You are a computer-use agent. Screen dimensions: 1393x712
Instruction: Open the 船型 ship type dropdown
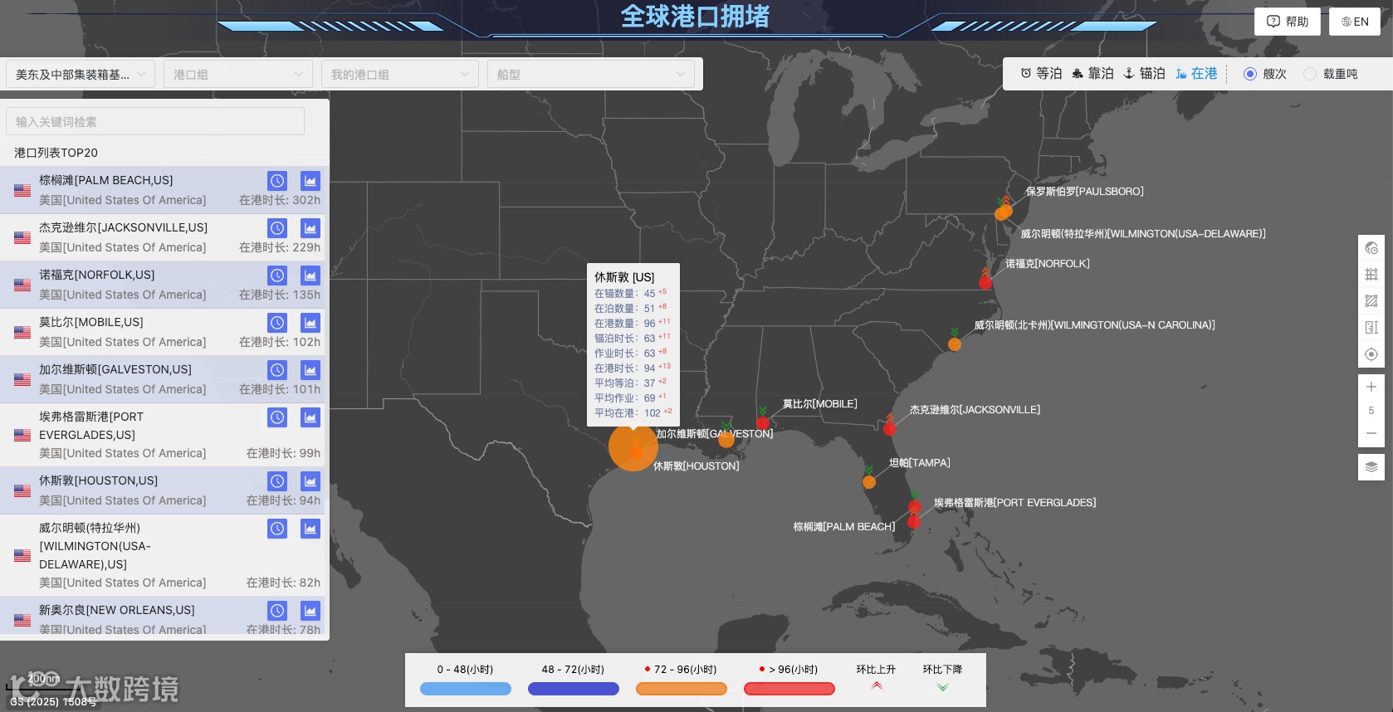pyautogui.click(x=591, y=74)
